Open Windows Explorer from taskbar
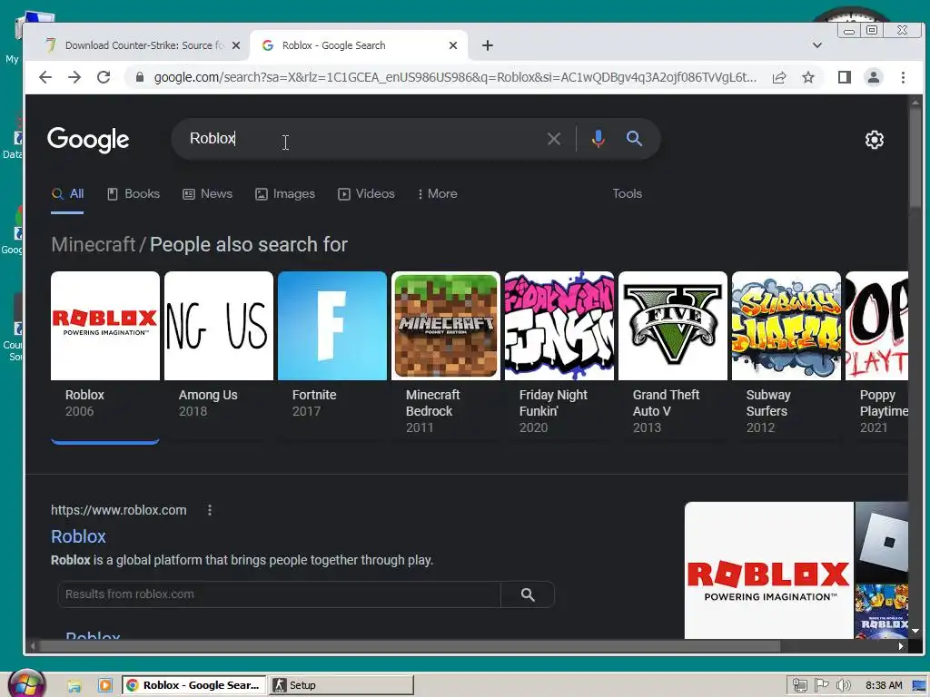The image size is (930, 697). click(x=74, y=686)
